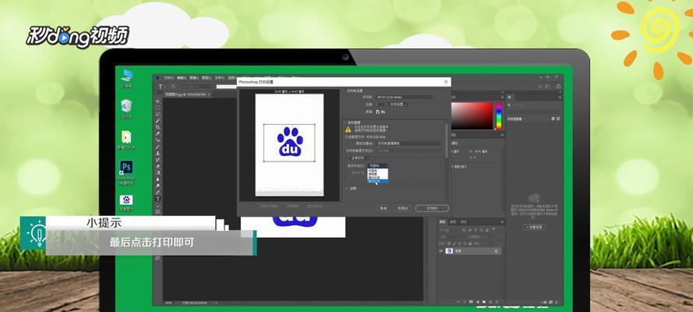Image resolution: width=693 pixels, height=312 pixels.
Task: Select the Spot Healing Brush tool
Action: coord(157,140)
